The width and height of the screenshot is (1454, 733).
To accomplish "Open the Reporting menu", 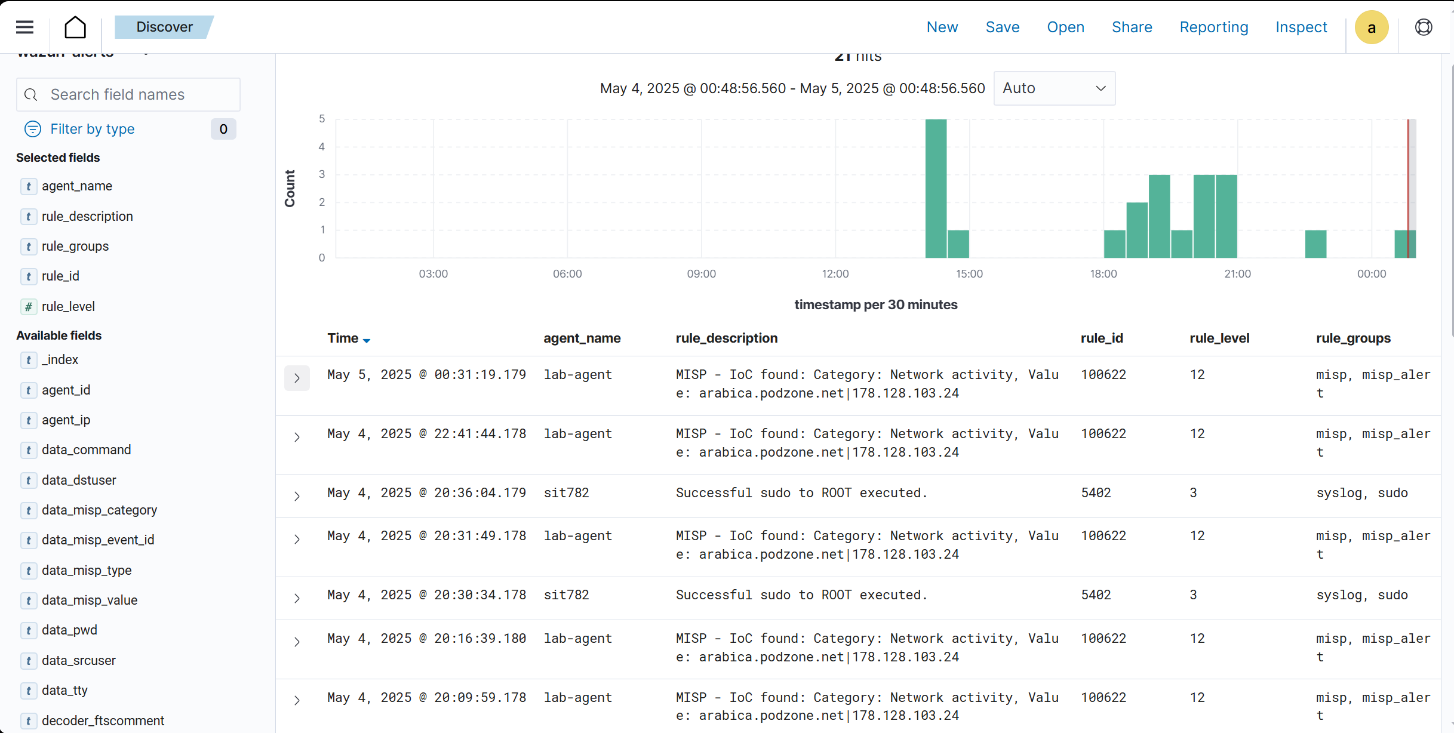I will [1213, 27].
